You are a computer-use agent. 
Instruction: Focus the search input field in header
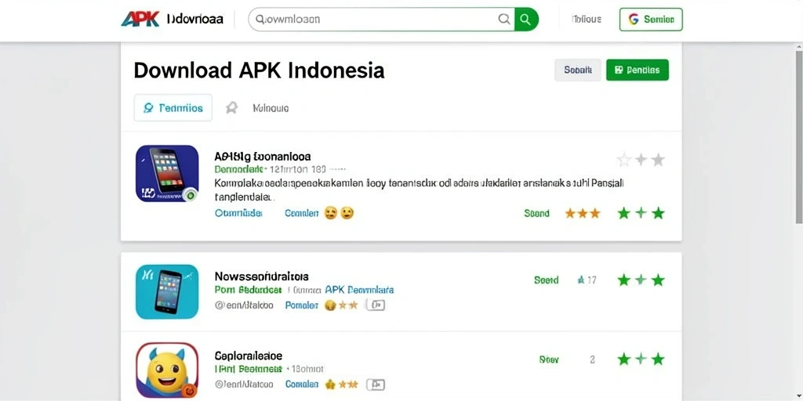click(x=382, y=20)
